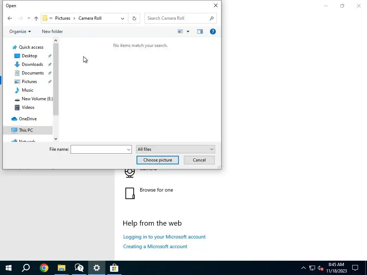Open Microsoft Store from the taskbar
Screen dimensions: 367x275
114,268
